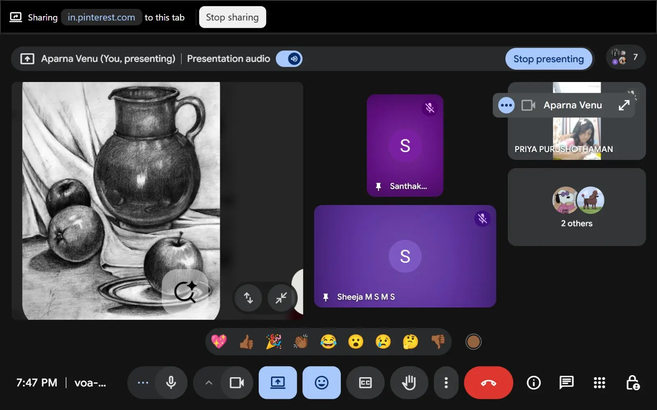Toggle Presentation audio switch
The width and height of the screenshot is (657, 410).
(289, 59)
